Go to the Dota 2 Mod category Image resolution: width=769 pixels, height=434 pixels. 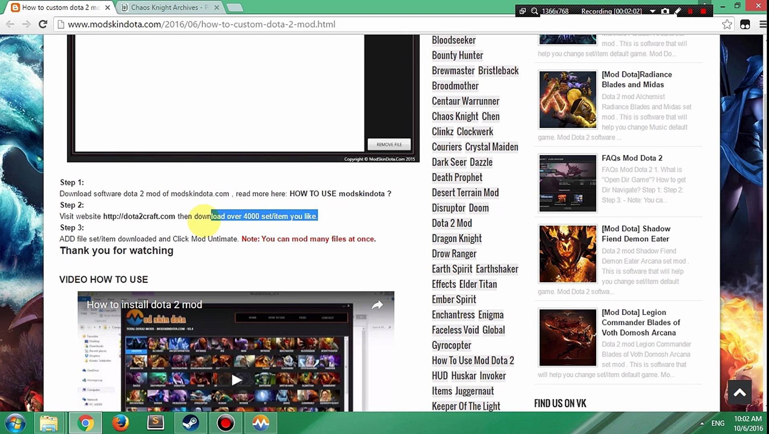click(x=452, y=223)
